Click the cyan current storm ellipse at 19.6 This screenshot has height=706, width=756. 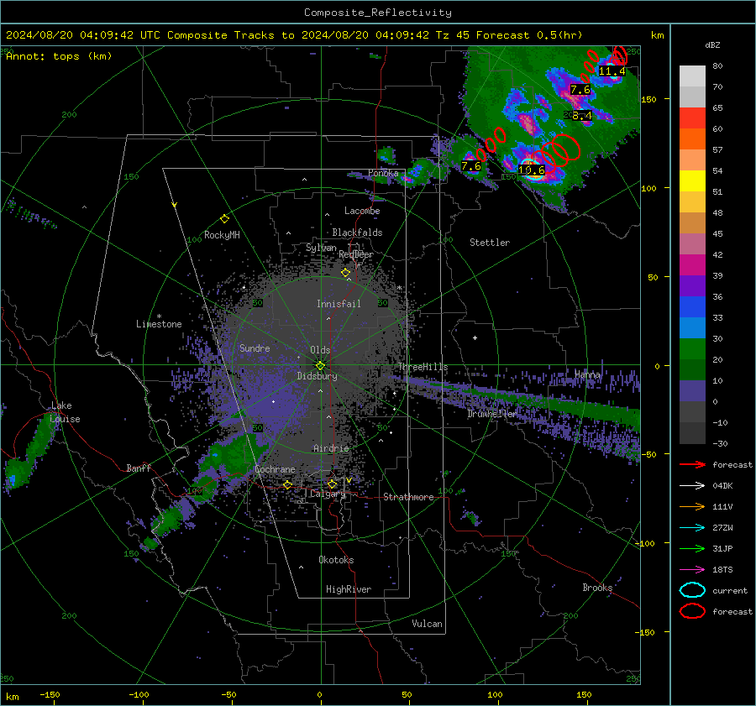(x=533, y=170)
